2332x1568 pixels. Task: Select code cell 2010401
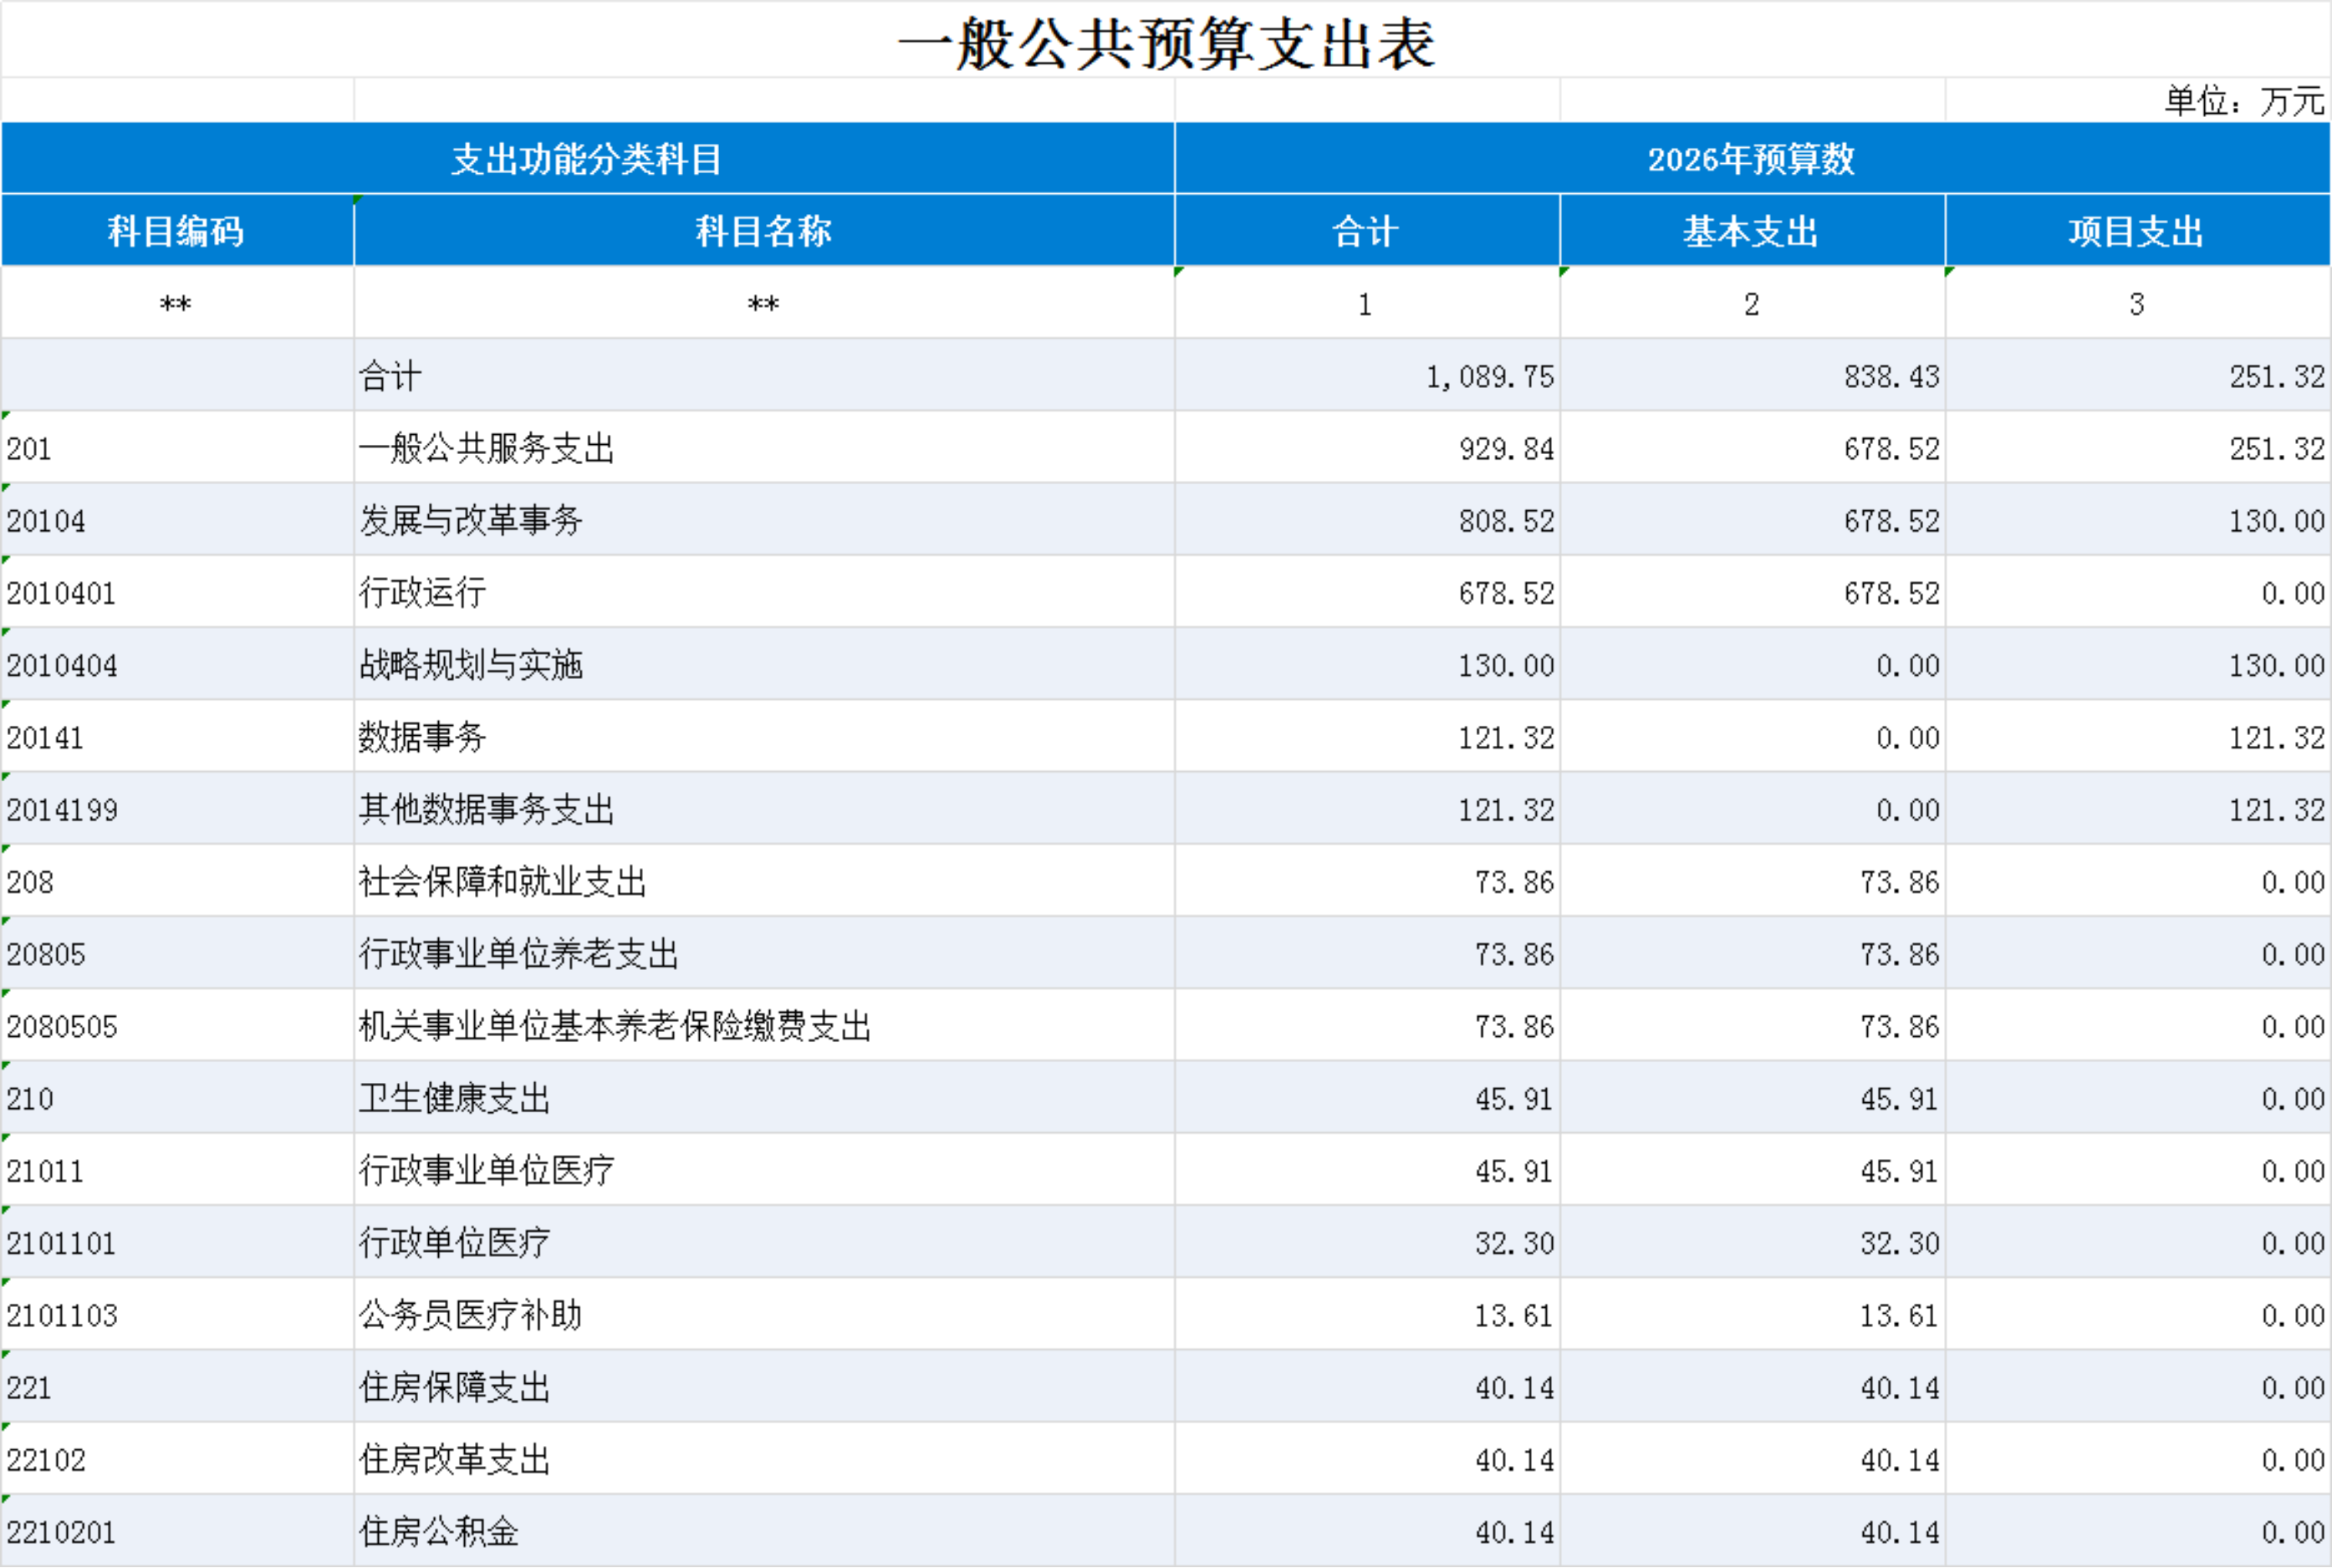click(62, 594)
